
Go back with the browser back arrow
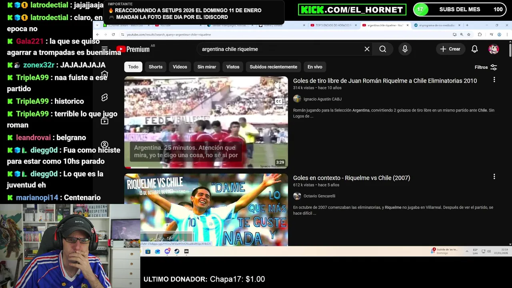[x=98, y=35]
